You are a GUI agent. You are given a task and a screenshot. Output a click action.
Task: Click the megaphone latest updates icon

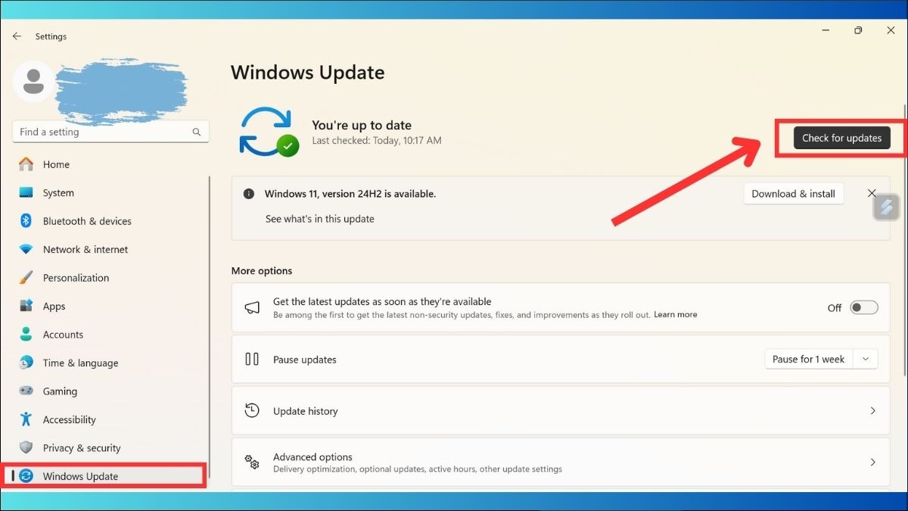[x=252, y=307]
